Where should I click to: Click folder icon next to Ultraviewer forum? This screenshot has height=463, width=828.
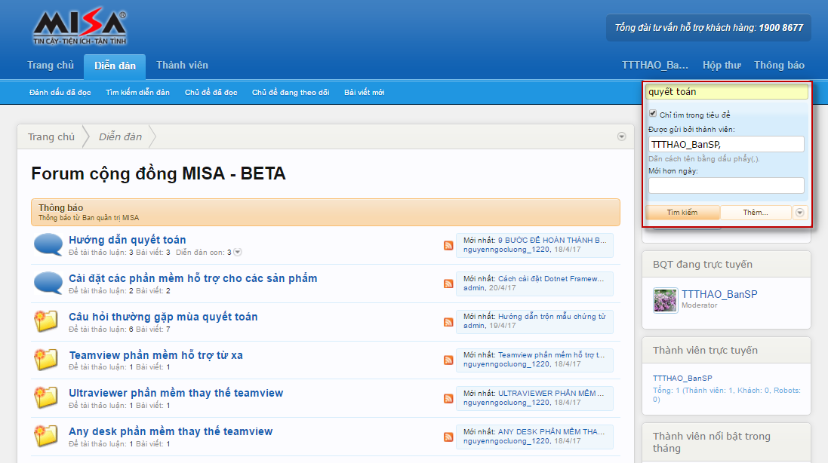coord(47,397)
